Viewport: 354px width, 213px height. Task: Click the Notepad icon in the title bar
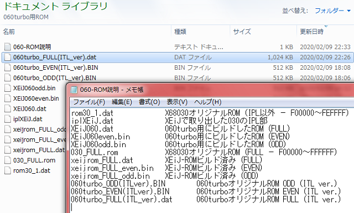74,90
